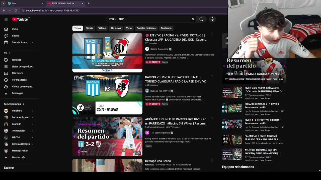This screenshot has height=180, width=321.
Task: Open options menu for Destapá una Secco ad
Action: point(212,160)
